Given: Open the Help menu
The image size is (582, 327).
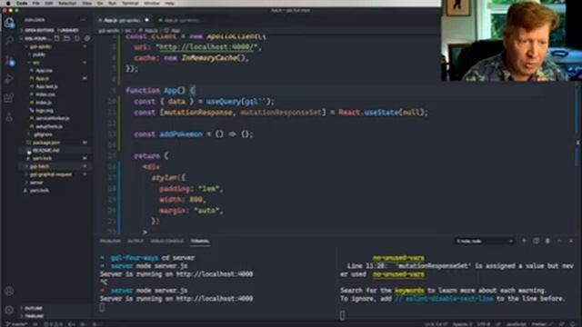Looking at the screenshot, I should pyautogui.click(x=170, y=3).
